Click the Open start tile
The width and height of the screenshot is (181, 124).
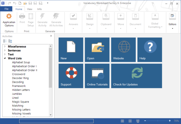point(97,50)
